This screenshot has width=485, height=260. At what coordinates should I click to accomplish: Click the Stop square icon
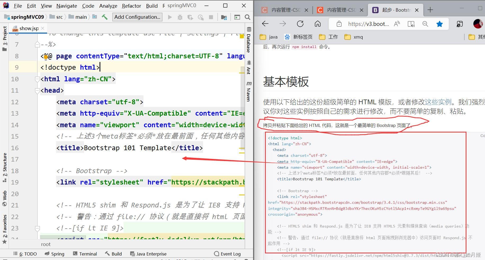211,17
